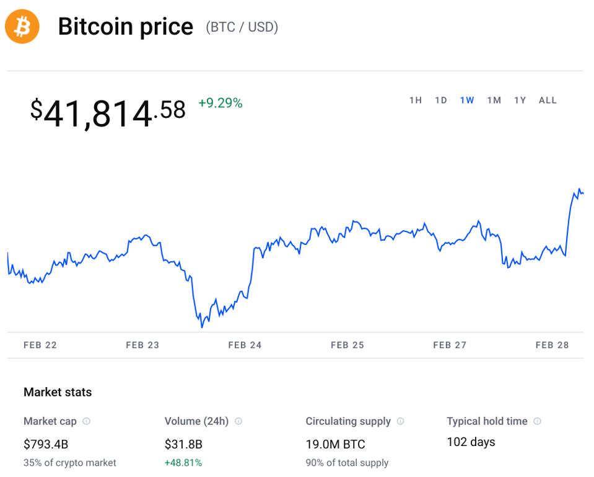Click the Volume (24h) info icon
The image size is (594, 477).
tap(238, 421)
